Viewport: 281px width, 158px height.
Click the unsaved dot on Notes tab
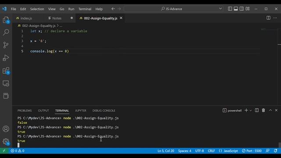72,18
